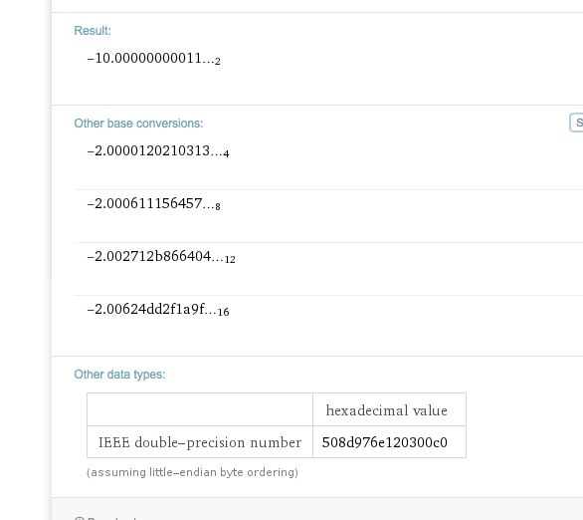Select the base 8 conversion −2.000611156457
583x520 pixels.
point(153,204)
